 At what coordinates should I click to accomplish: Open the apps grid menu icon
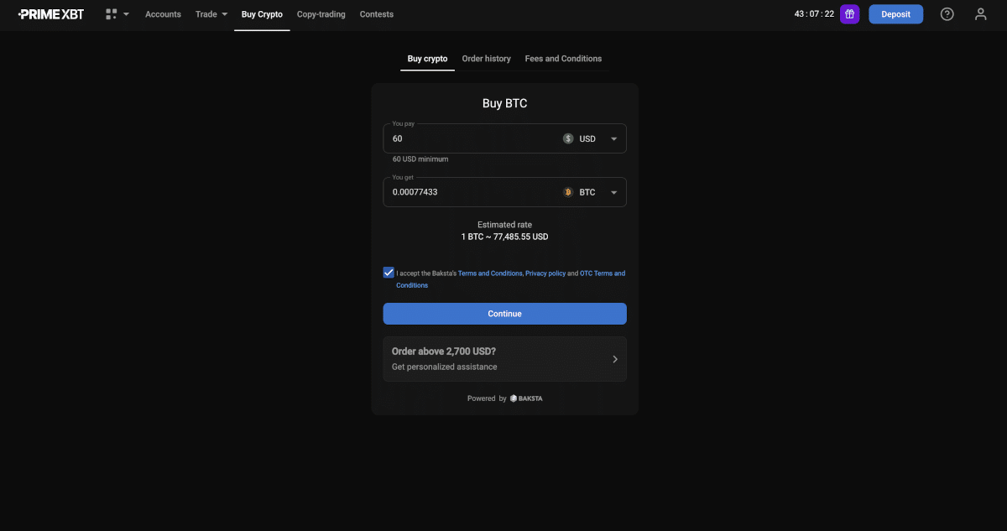tap(111, 14)
